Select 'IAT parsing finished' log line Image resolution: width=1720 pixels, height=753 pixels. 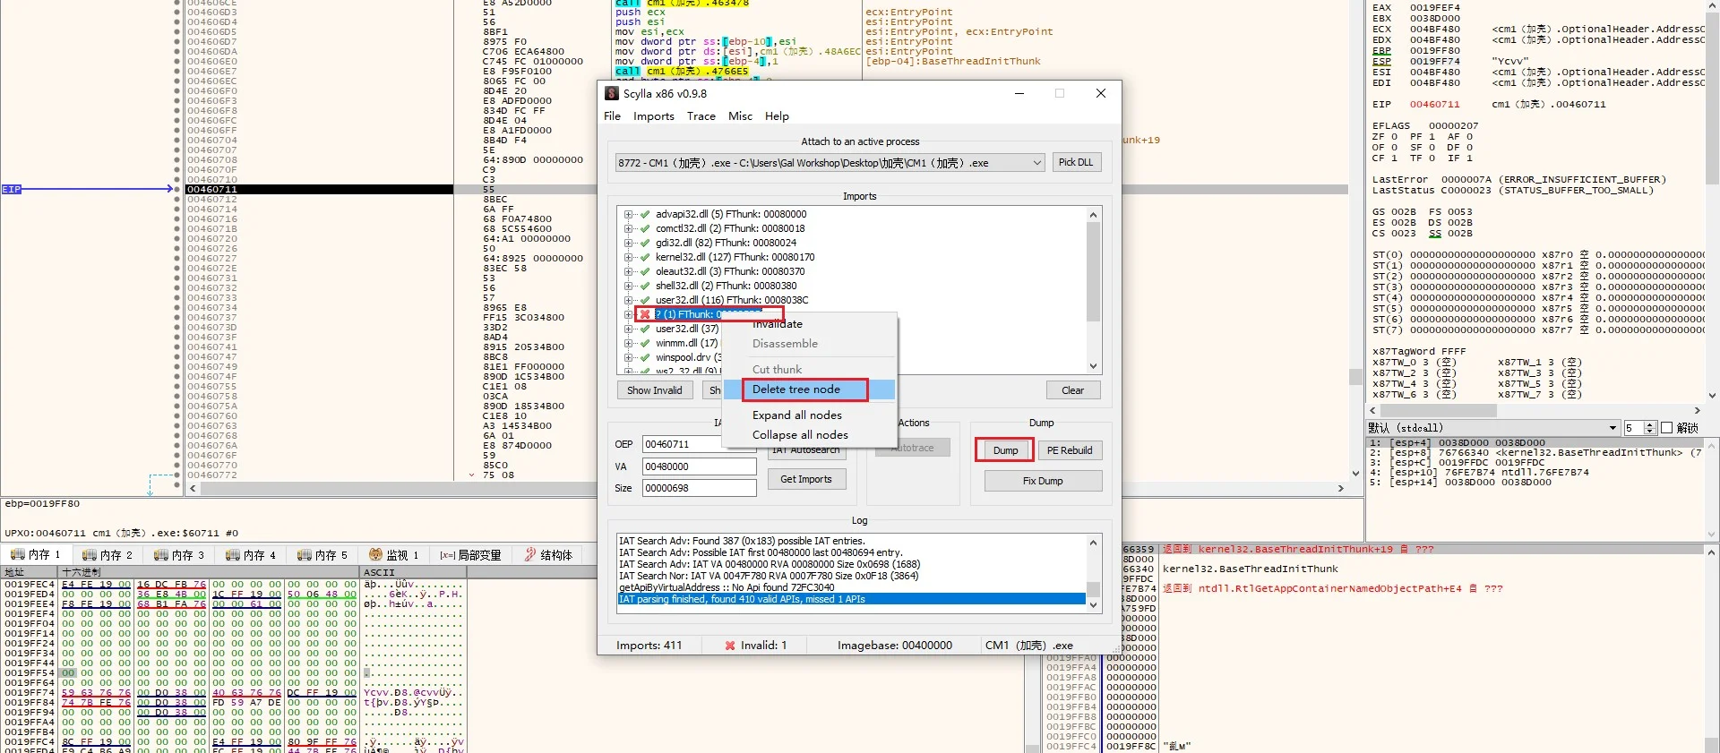[851, 599]
